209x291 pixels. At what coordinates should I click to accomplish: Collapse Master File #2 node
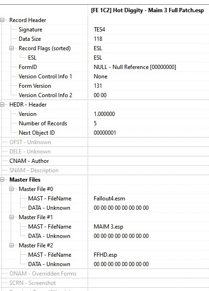12,245
